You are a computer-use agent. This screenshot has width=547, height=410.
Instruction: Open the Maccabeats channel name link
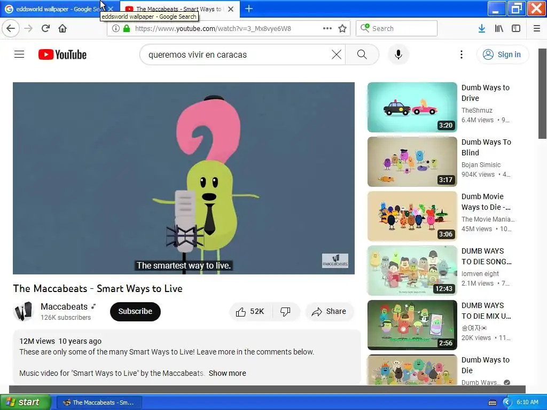(x=64, y=306)
